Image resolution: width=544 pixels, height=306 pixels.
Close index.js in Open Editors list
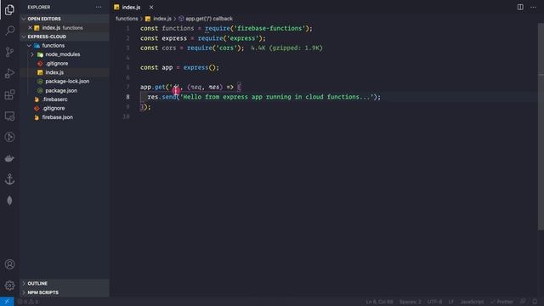pos(31,28)
